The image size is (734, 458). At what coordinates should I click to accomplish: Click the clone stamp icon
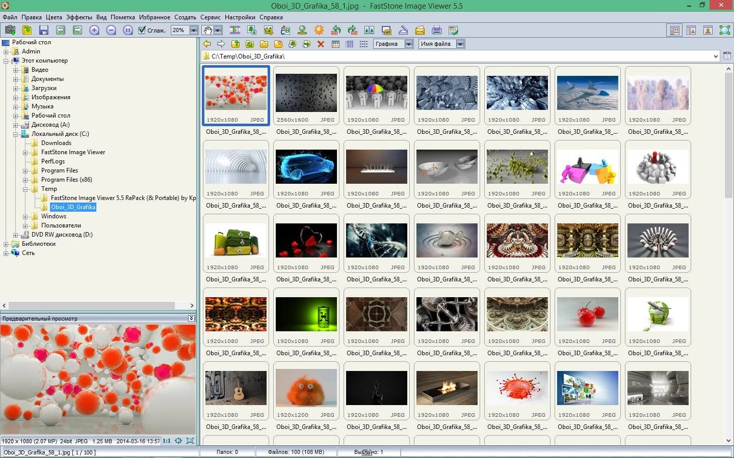[x=302, y=30]
